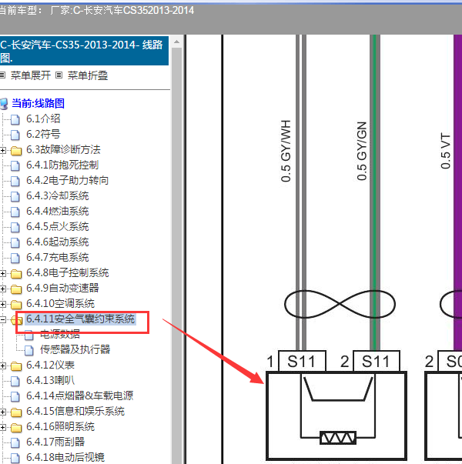The image size is (462, 464).
Task: Select the 6.4.9自动变速器 entry
Action: coord(62,288)
